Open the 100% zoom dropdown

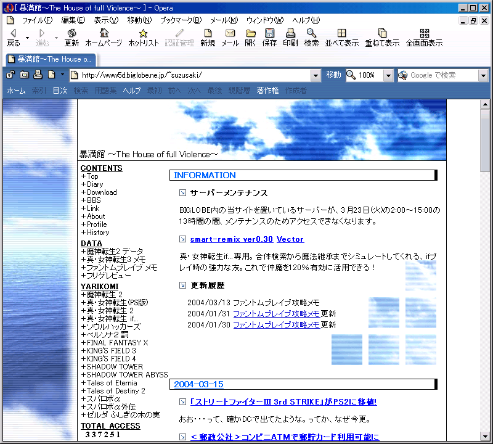[x=388, y=75]
